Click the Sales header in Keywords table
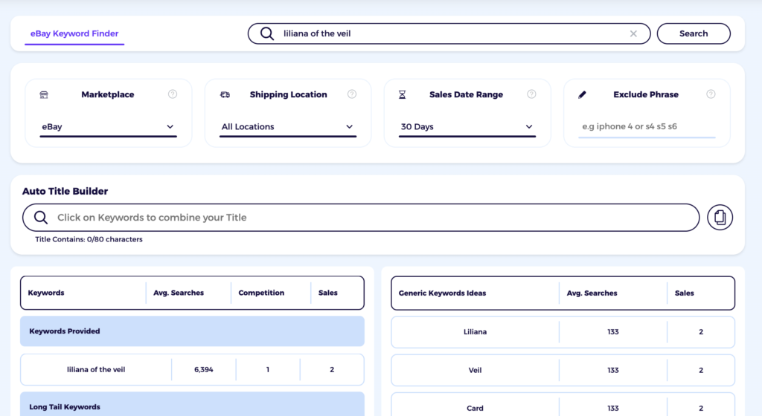Image resolution: width=762 pixels, height=416 pixels. [x=328, y=293]
